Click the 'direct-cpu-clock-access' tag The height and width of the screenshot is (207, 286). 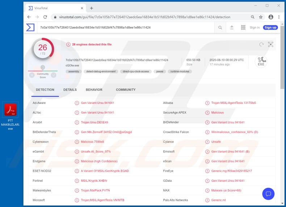(x=136, y=72)
